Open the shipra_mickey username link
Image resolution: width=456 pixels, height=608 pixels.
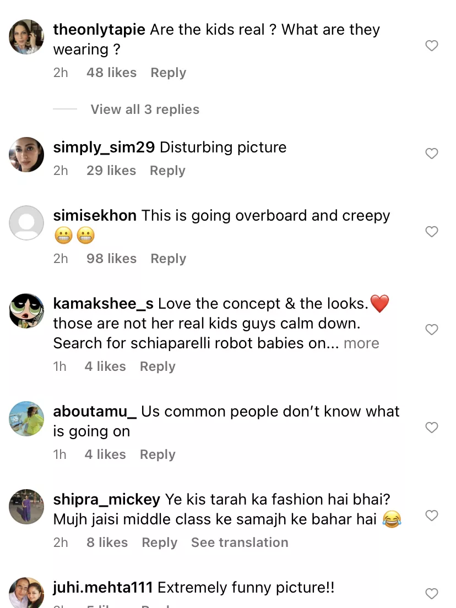pyautogui.click(x=106, y=500)
